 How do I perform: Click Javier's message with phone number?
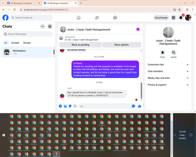click(96, 94)
